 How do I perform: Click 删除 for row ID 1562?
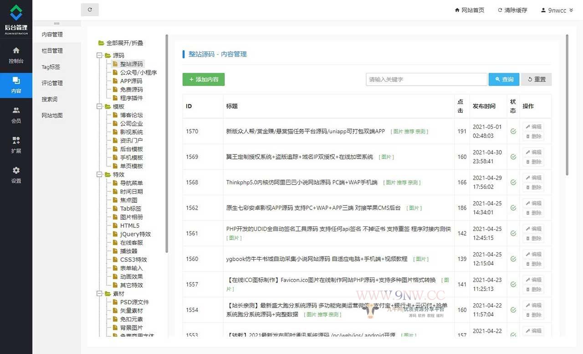[x=533, y=213]
